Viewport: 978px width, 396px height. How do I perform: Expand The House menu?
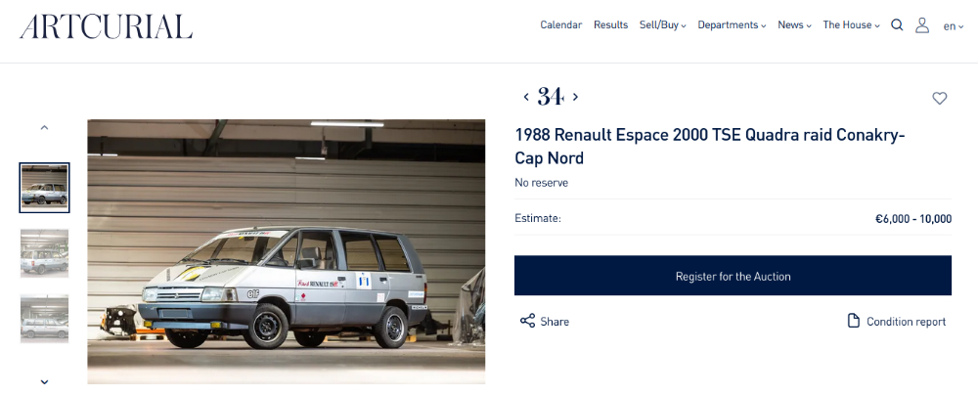851,25
